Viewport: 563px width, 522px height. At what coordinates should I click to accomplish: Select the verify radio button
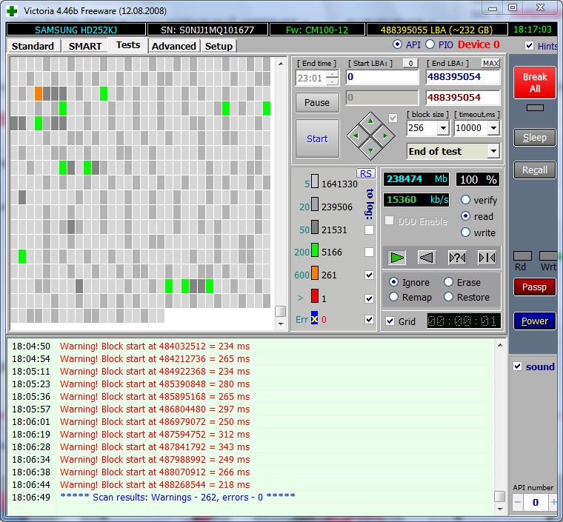(x=466, y=200)
